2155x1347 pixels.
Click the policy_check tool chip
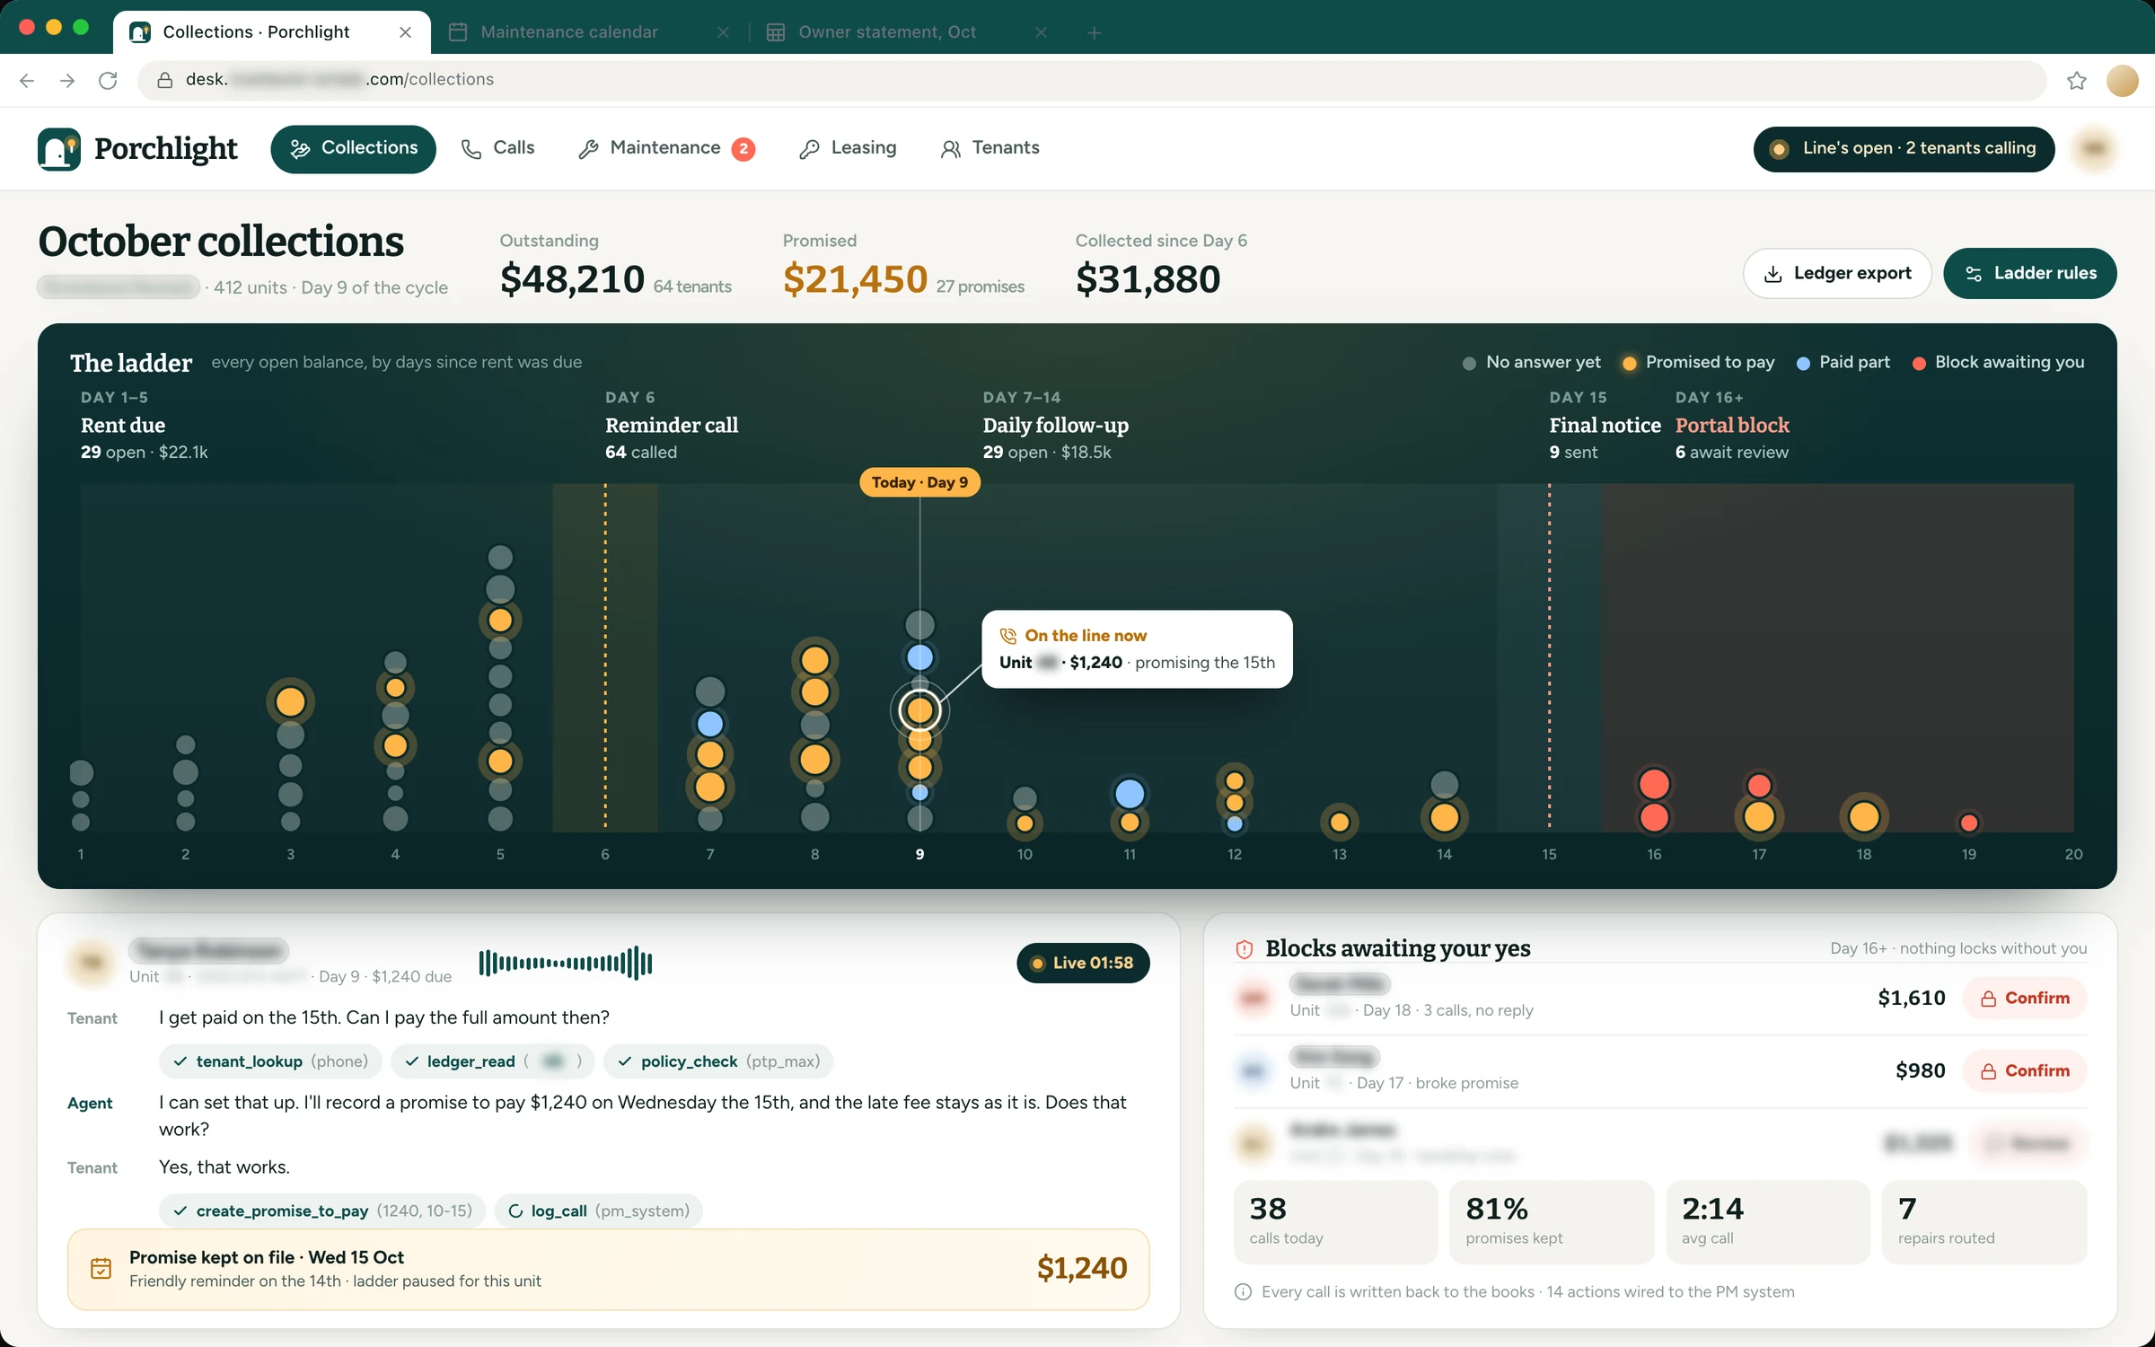pos(718,1061)
